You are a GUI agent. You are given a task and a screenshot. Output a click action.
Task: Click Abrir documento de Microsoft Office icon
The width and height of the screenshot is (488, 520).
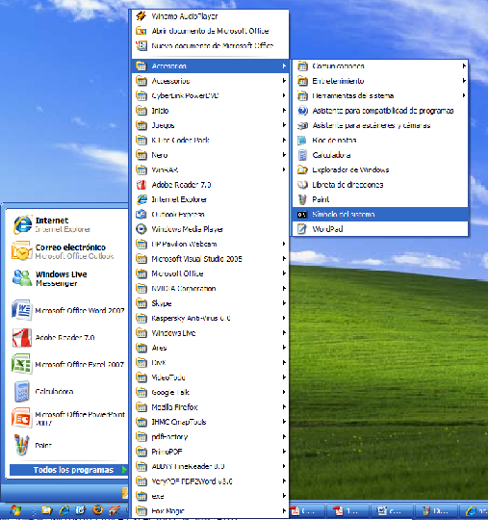141,31
